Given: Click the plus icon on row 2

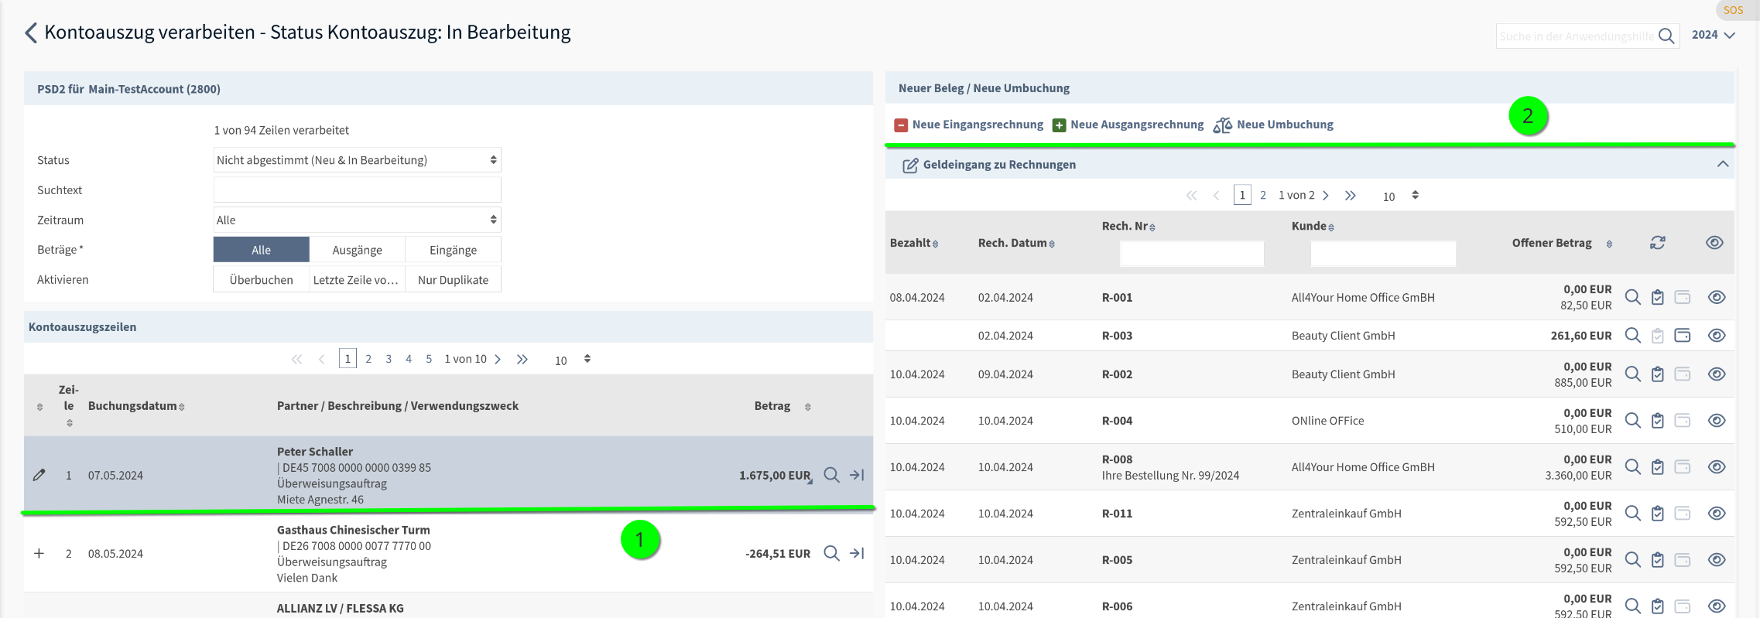Looking at the screenshot, I should tap(39, 553).
